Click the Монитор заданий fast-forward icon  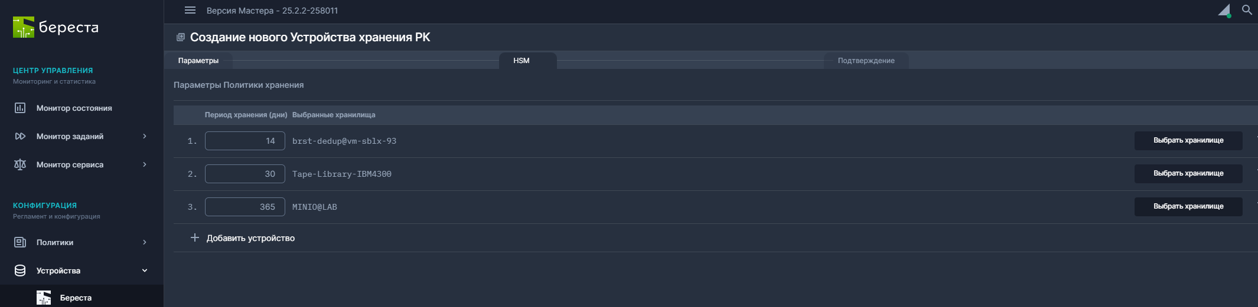coord(20,136)
